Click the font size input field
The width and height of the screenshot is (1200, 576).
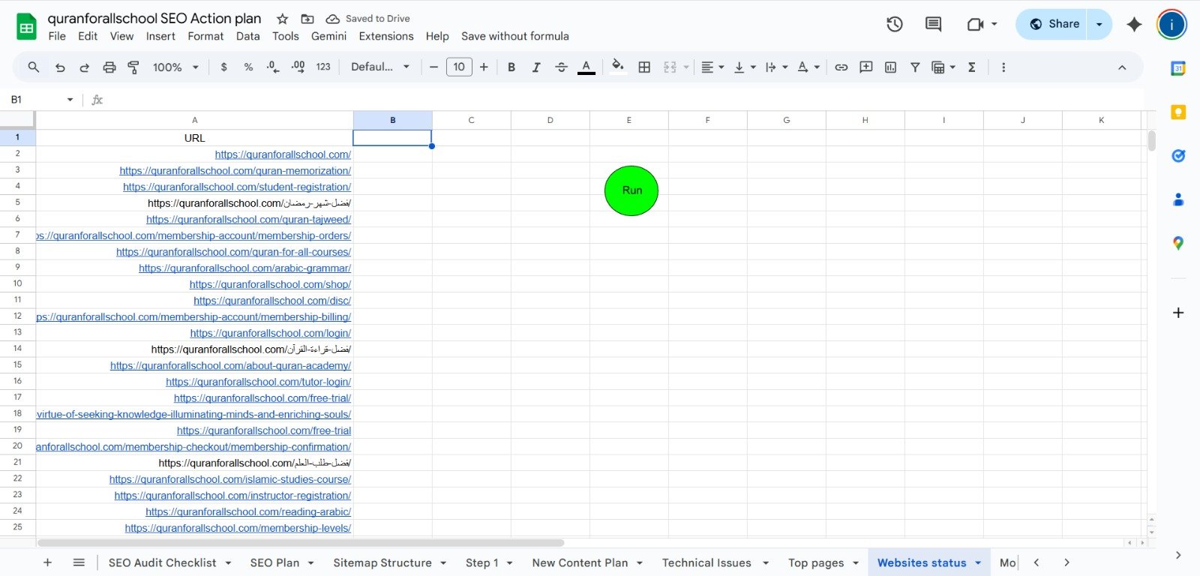coord(459,67)
